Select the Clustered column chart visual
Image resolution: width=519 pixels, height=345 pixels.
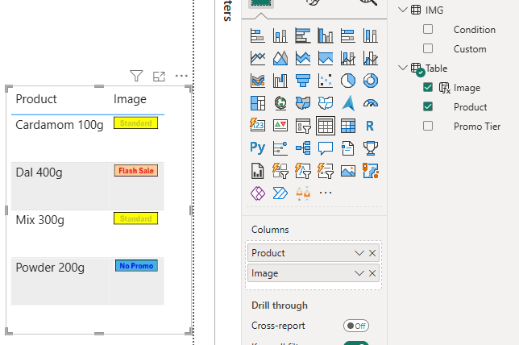326,35
